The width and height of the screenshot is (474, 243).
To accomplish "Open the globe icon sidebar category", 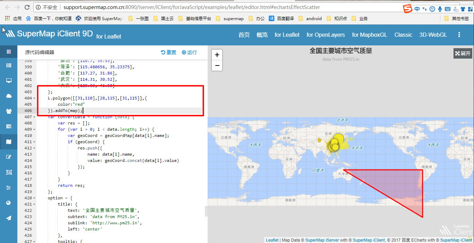I will click(9, 202).
